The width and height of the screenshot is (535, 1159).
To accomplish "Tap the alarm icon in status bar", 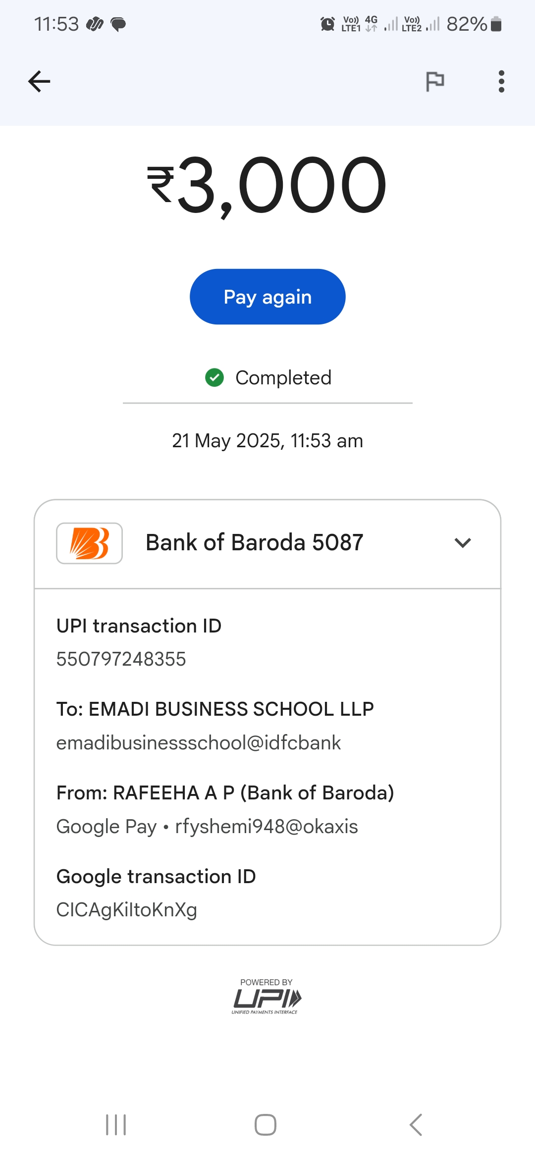I will [327, 24].
